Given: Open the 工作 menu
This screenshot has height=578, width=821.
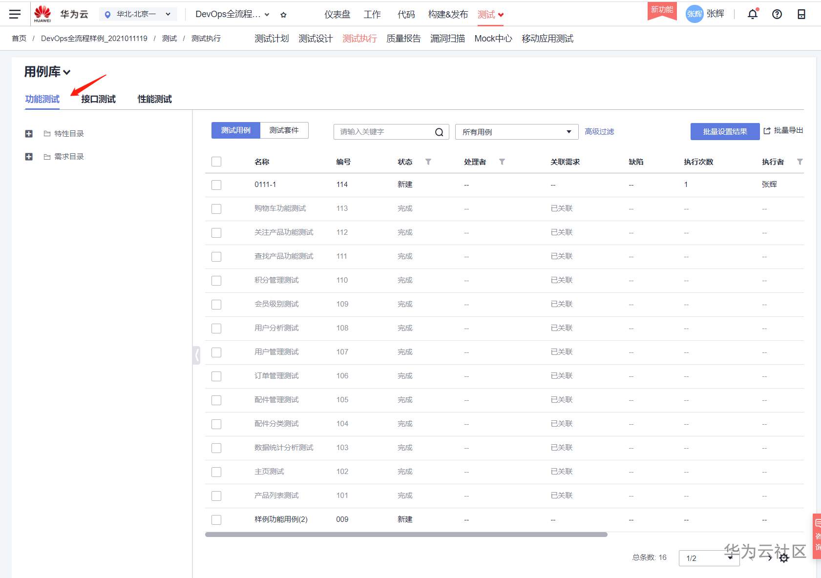Looking at the screenshot, I should (372, 15).
